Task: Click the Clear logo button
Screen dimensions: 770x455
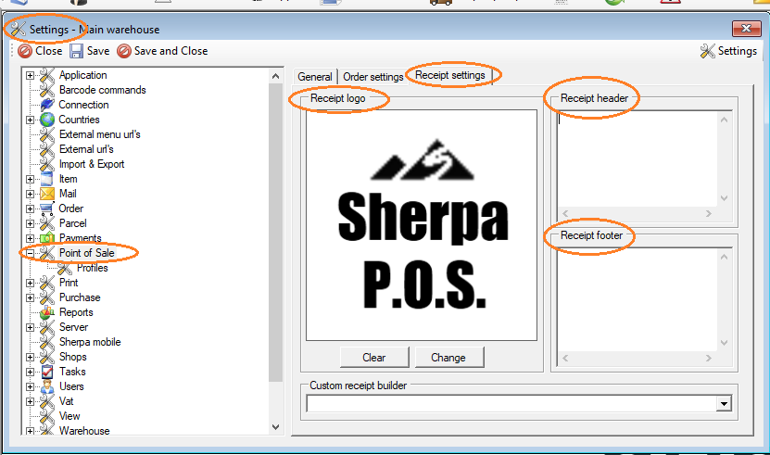Action: point(374,357)
